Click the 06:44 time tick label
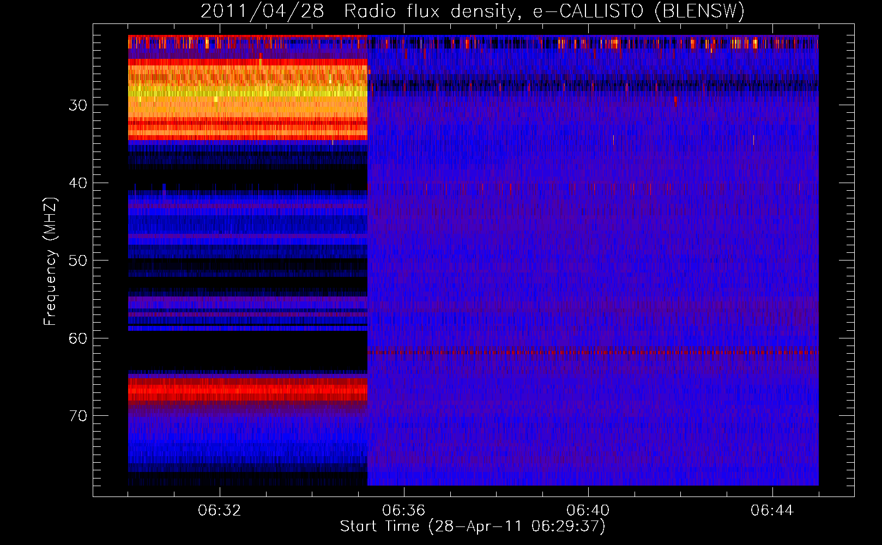Screen dimensions: 882x545 [x=772, y=511]
